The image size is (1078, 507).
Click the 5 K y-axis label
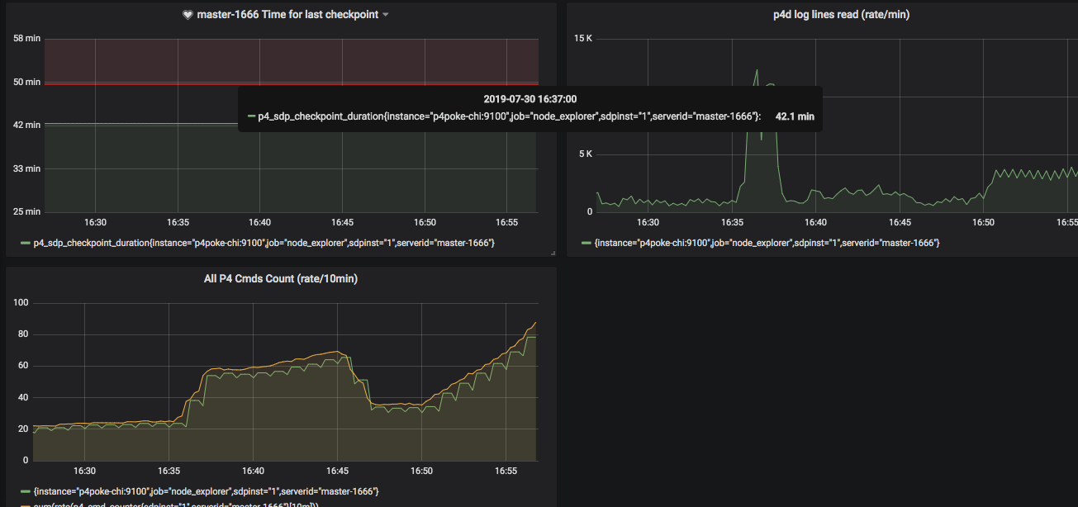(586, 154)
